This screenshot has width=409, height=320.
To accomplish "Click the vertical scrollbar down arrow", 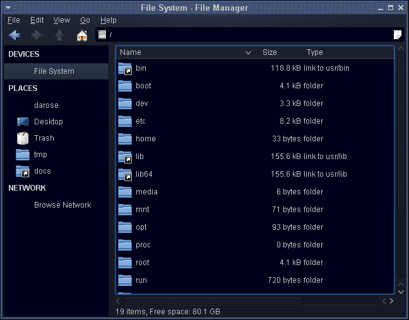I will (x=400, y=292).
